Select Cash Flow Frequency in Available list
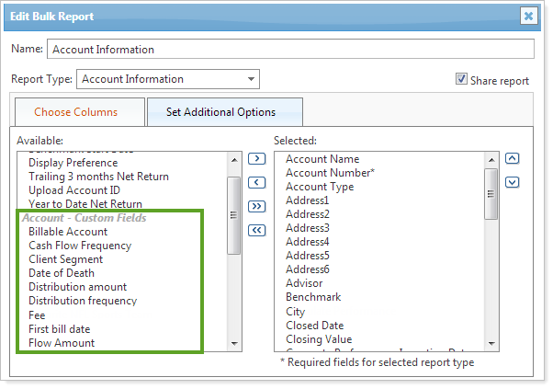Viewport: 553px width, 389px height. 80,246
